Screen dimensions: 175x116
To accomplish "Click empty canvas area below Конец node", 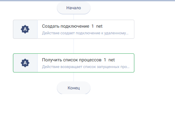I will [74, 105].
